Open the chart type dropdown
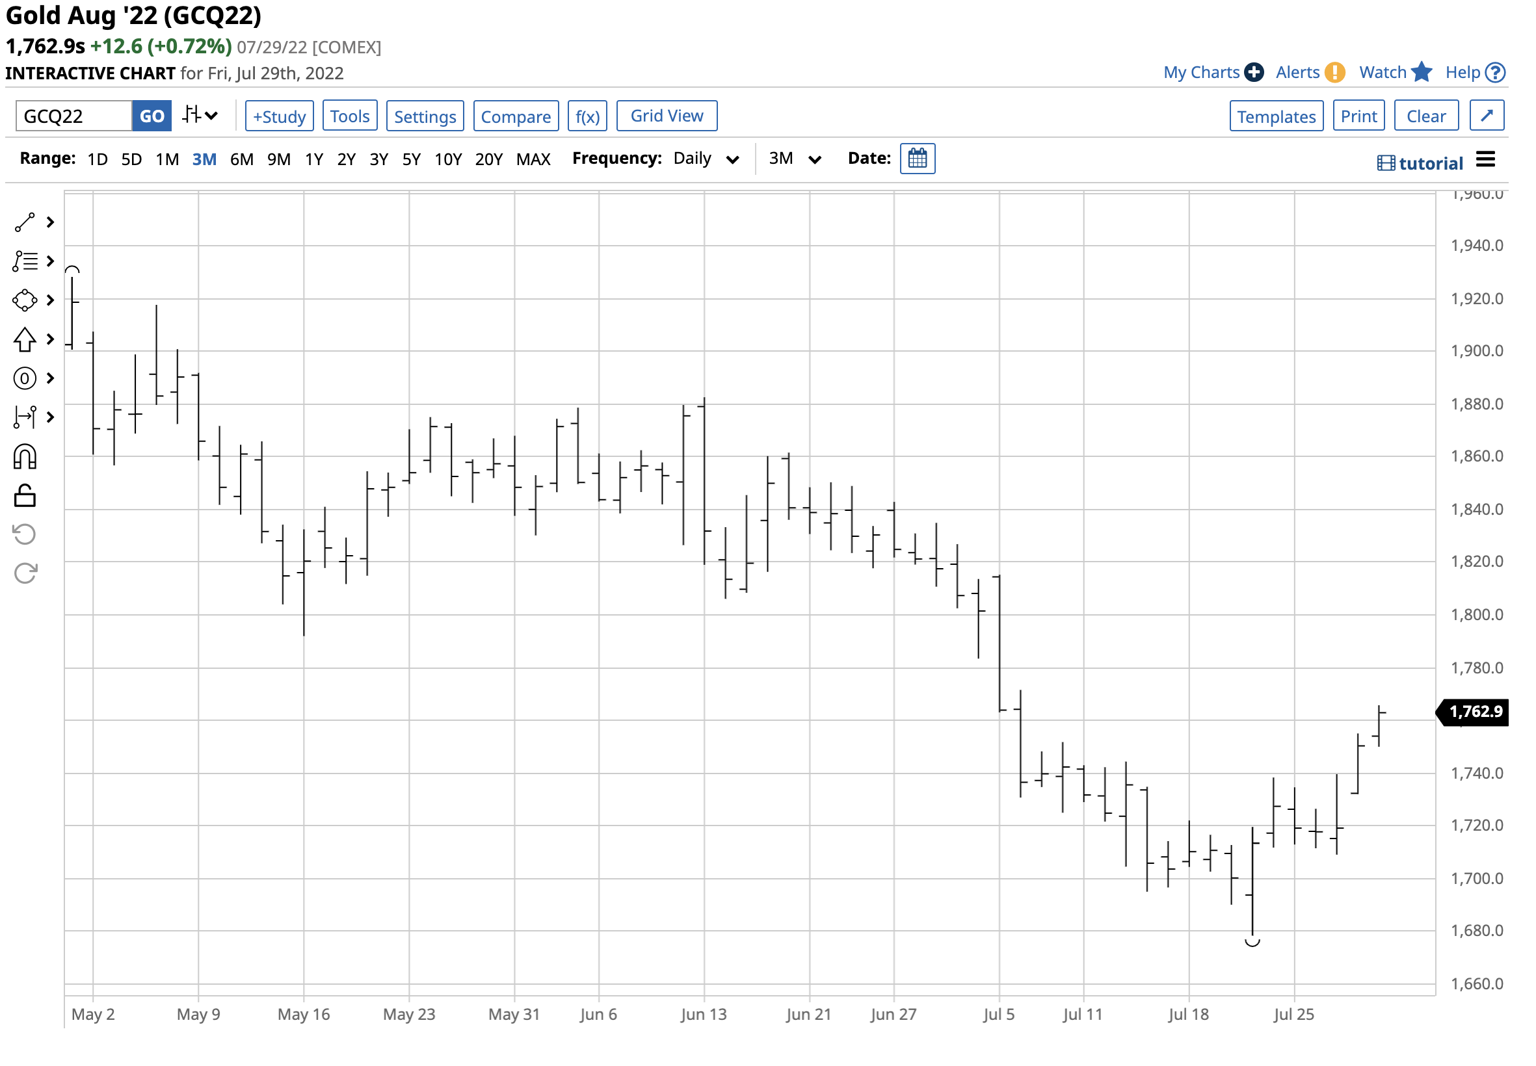Image resolution: width=1536 pixels, height=1066 pixels. tap(200, 116)
